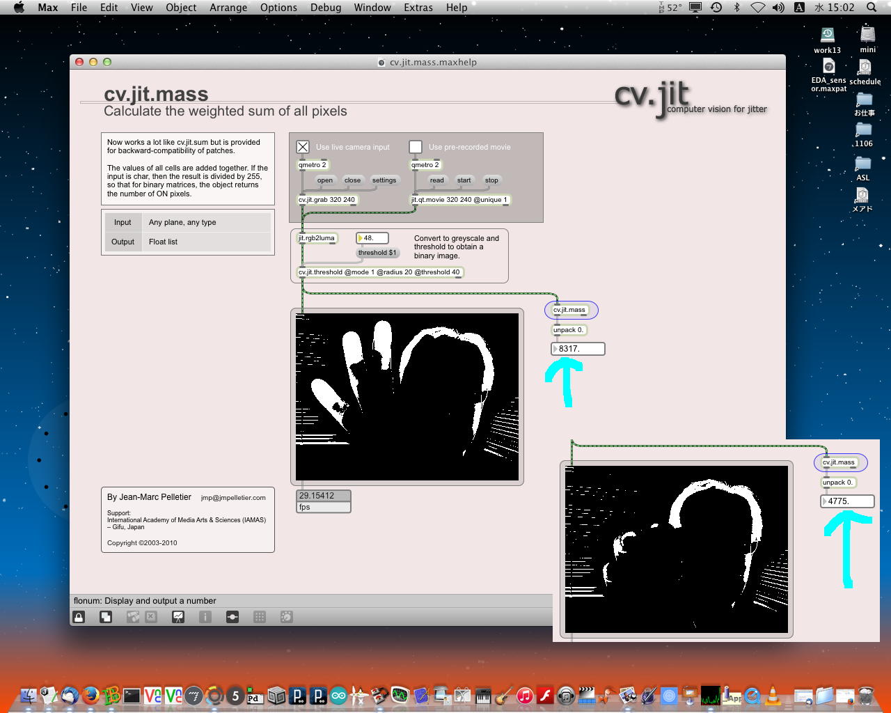Click the last dial-style patcher toolbar icon
This screenshot has height=713, width=891.
(x=286, y=617)
